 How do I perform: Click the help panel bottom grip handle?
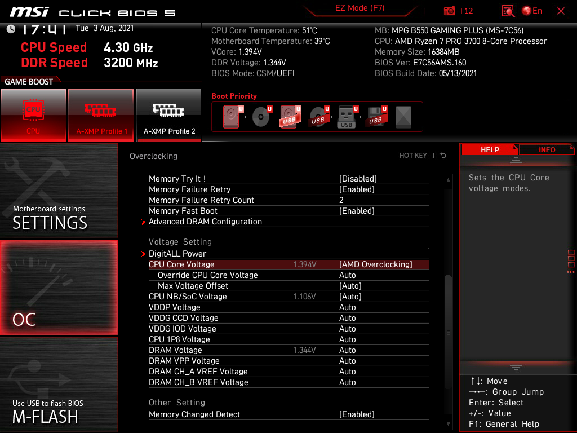pyautogui.click(x=516, y=367)
